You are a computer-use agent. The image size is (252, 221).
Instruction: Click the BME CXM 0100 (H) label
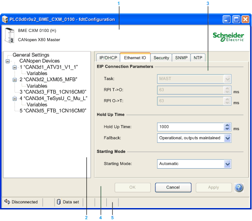(x=37, y=31)
